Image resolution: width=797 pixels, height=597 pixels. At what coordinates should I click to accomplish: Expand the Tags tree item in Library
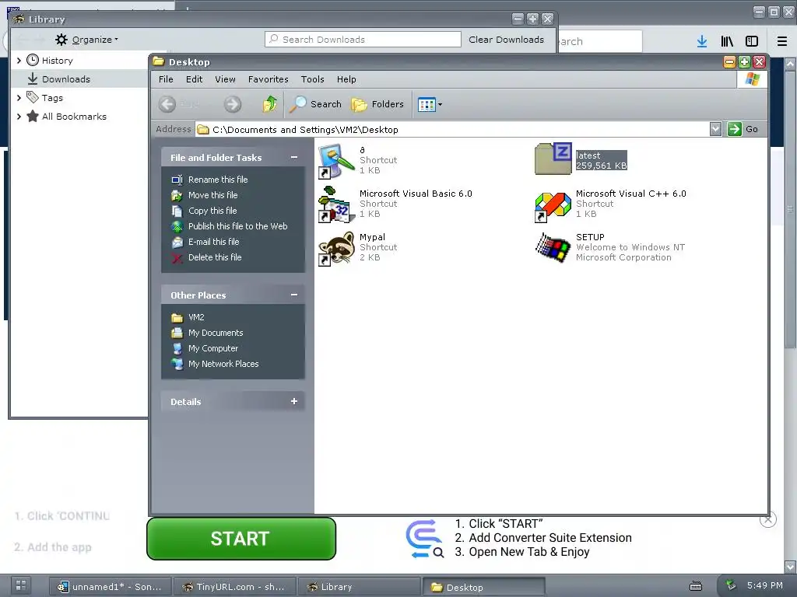[19, 97]
